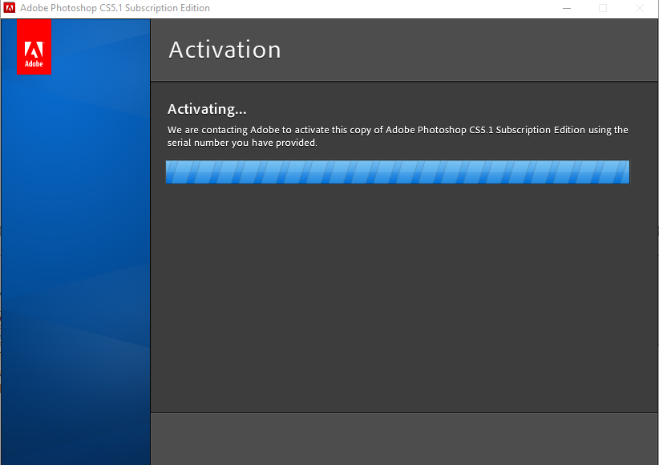The height and width of the screenshot is (465, 659).
Task: Click the Adobe icon in the title bar
Action: point(10,8)
